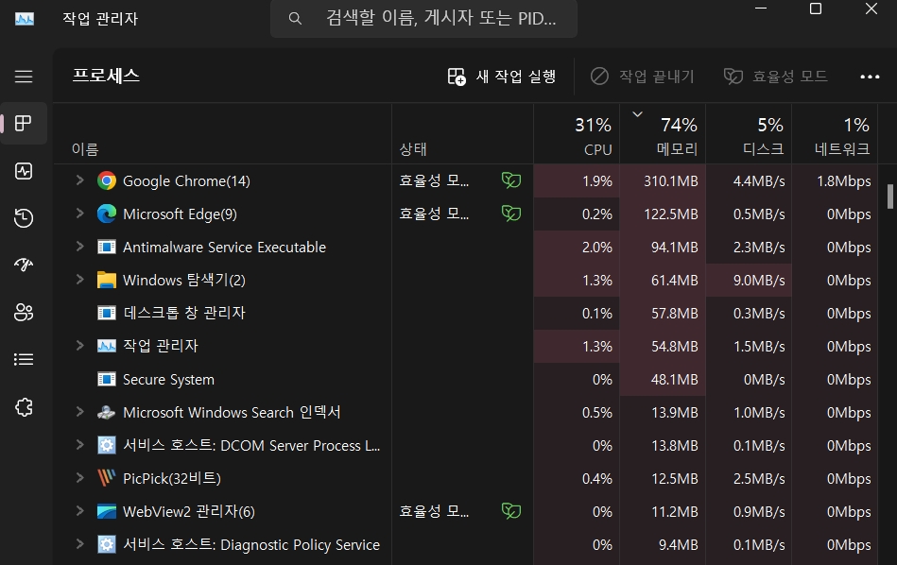Expand the Windows 탐색기(2) group

(x=79, y=280)
